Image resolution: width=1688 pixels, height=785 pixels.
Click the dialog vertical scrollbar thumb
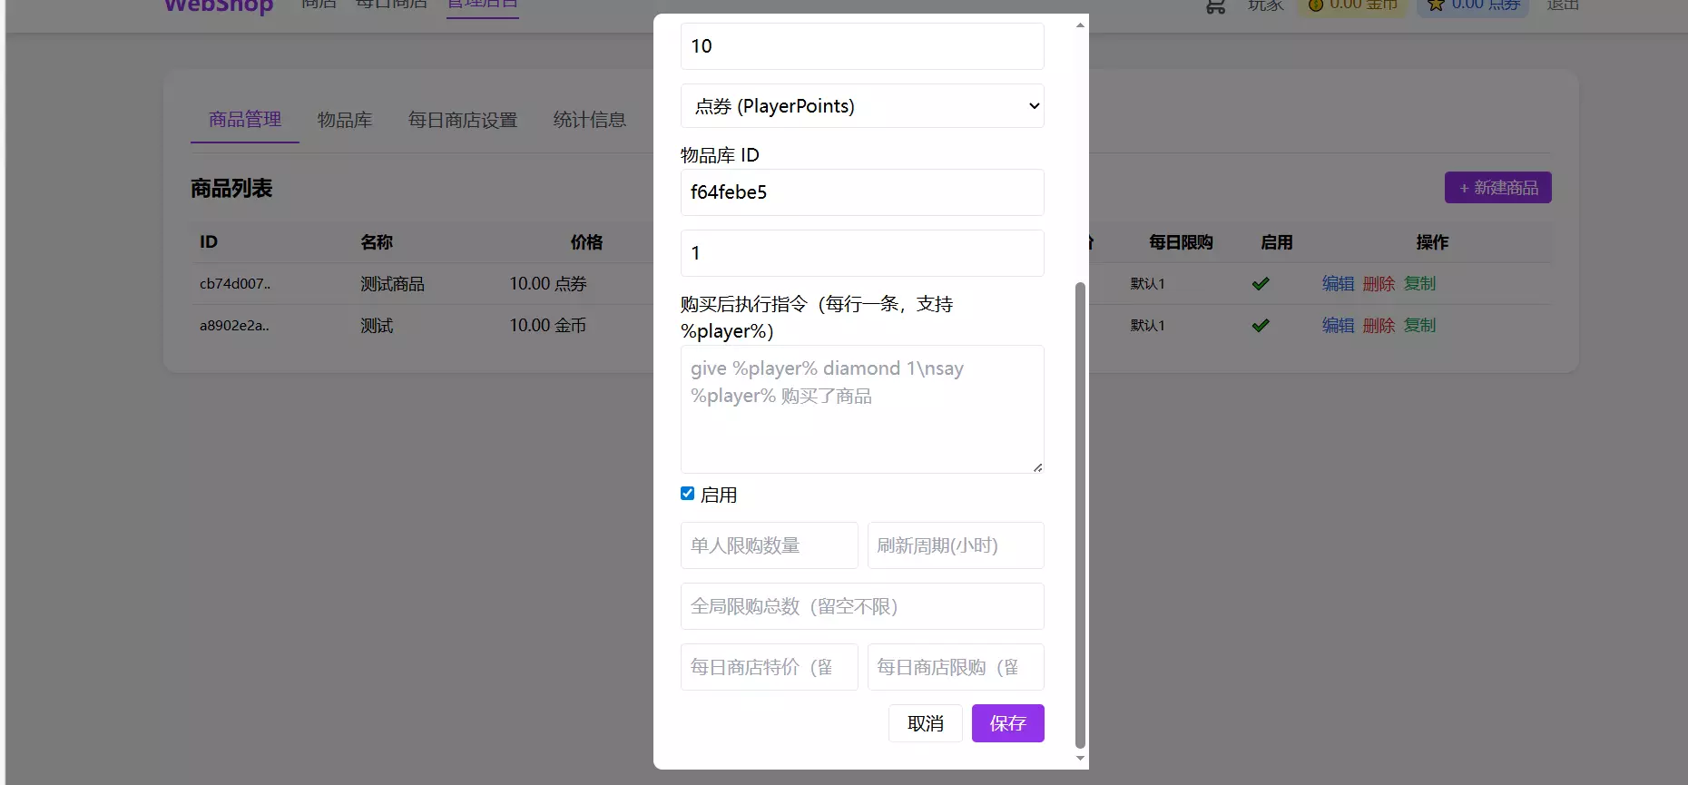click(1080, 515)
